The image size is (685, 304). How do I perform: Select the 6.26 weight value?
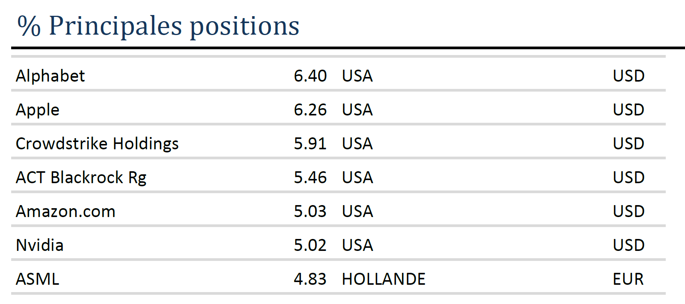pyautogui.click(x=310, y=110)
